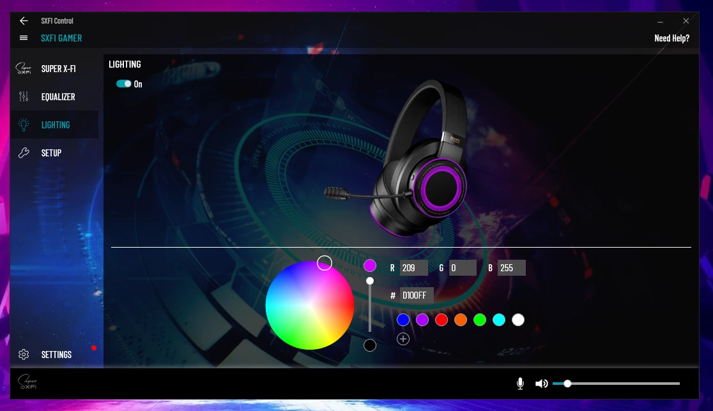
Task: Click the equalizer sliders icon
Action: click(x=24, y=97)
